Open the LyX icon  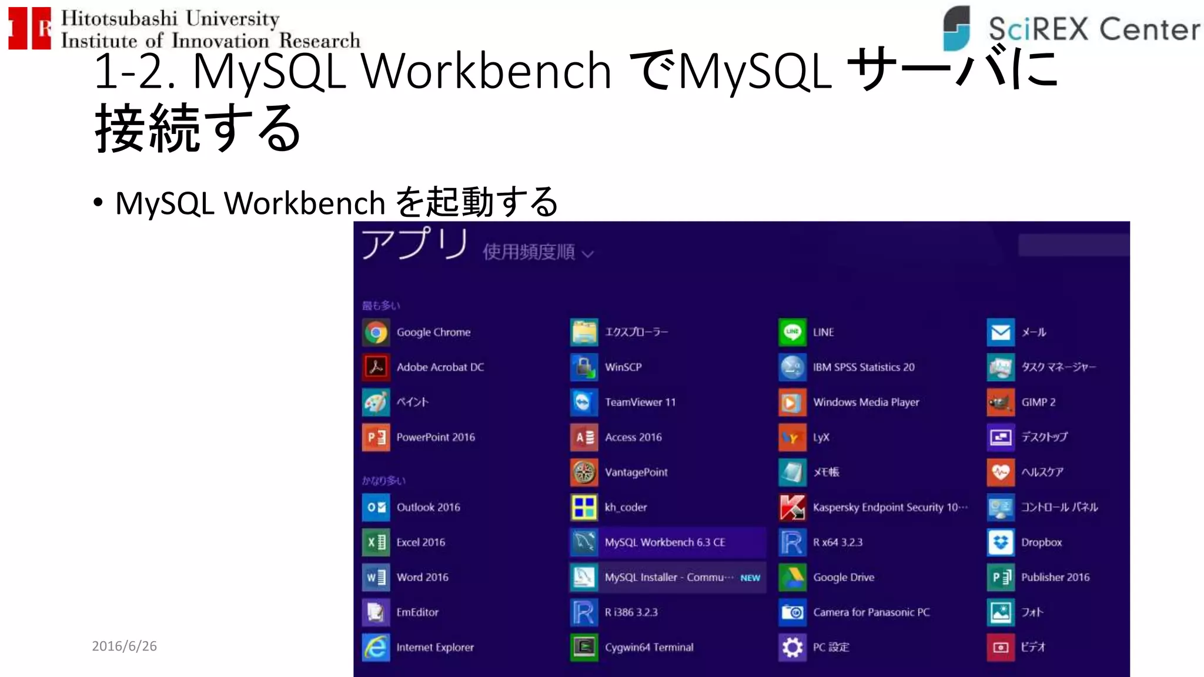tap(792, 437)
